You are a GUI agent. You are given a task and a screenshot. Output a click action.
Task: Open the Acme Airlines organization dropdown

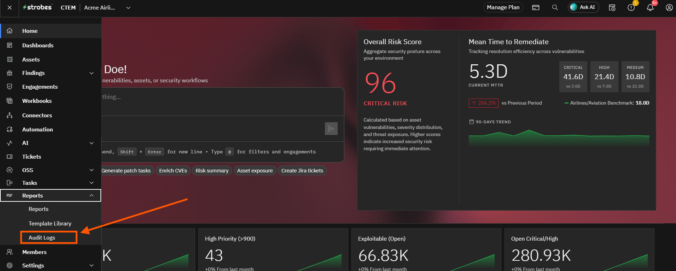pos(107,7)
